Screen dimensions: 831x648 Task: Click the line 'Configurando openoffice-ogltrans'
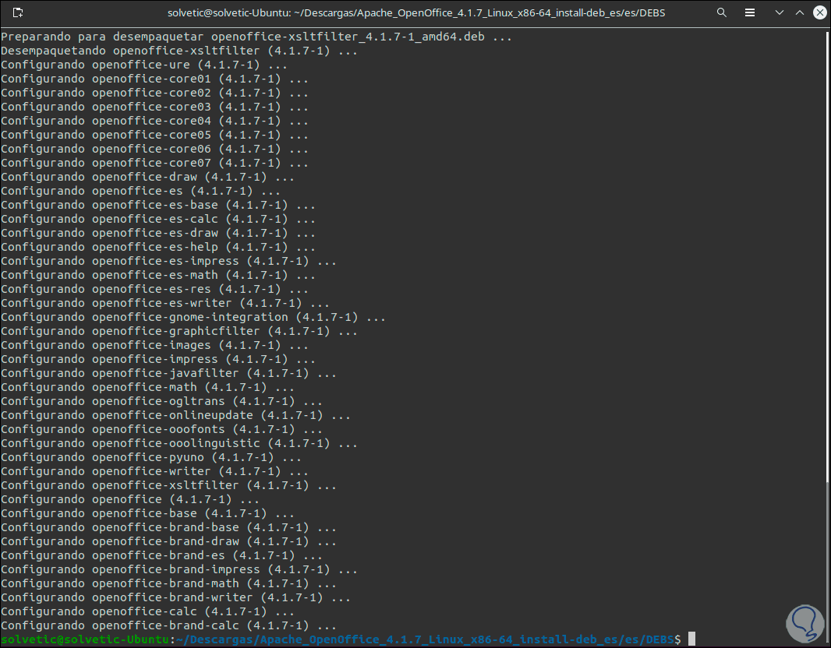(x=161, y=401)
